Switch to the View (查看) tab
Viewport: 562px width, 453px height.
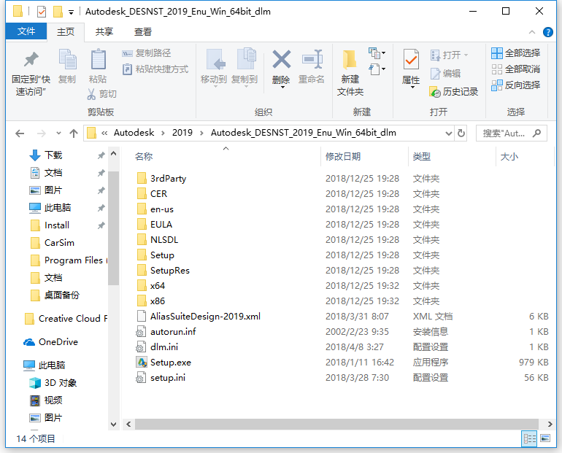click(x=142, y=31)
